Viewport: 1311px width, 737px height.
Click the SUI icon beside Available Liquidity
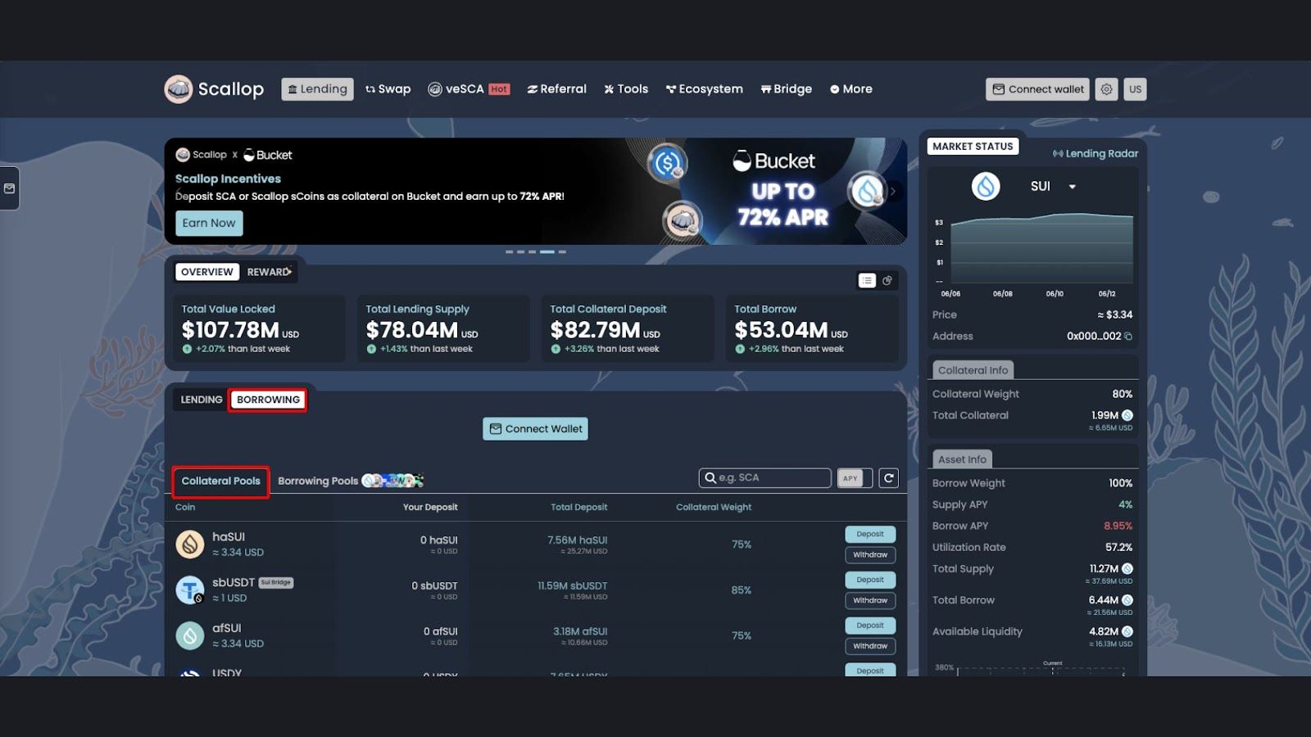click(1127, 632)
